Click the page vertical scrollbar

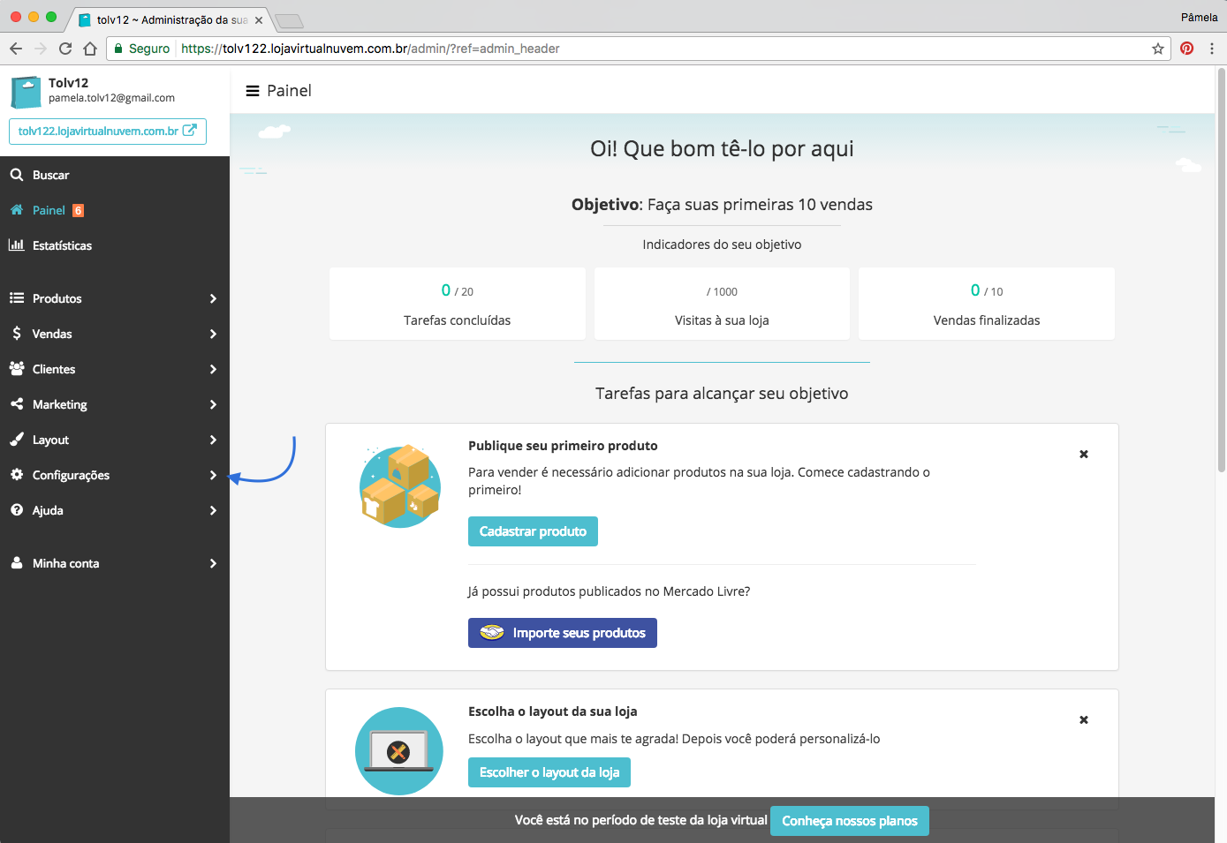click(1221, 265)
